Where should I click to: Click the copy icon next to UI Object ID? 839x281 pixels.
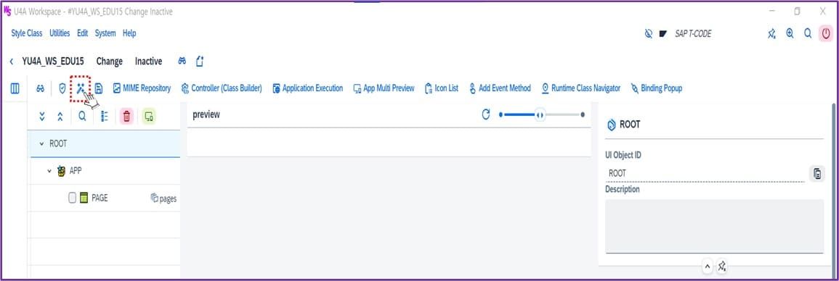pos(816,173)
